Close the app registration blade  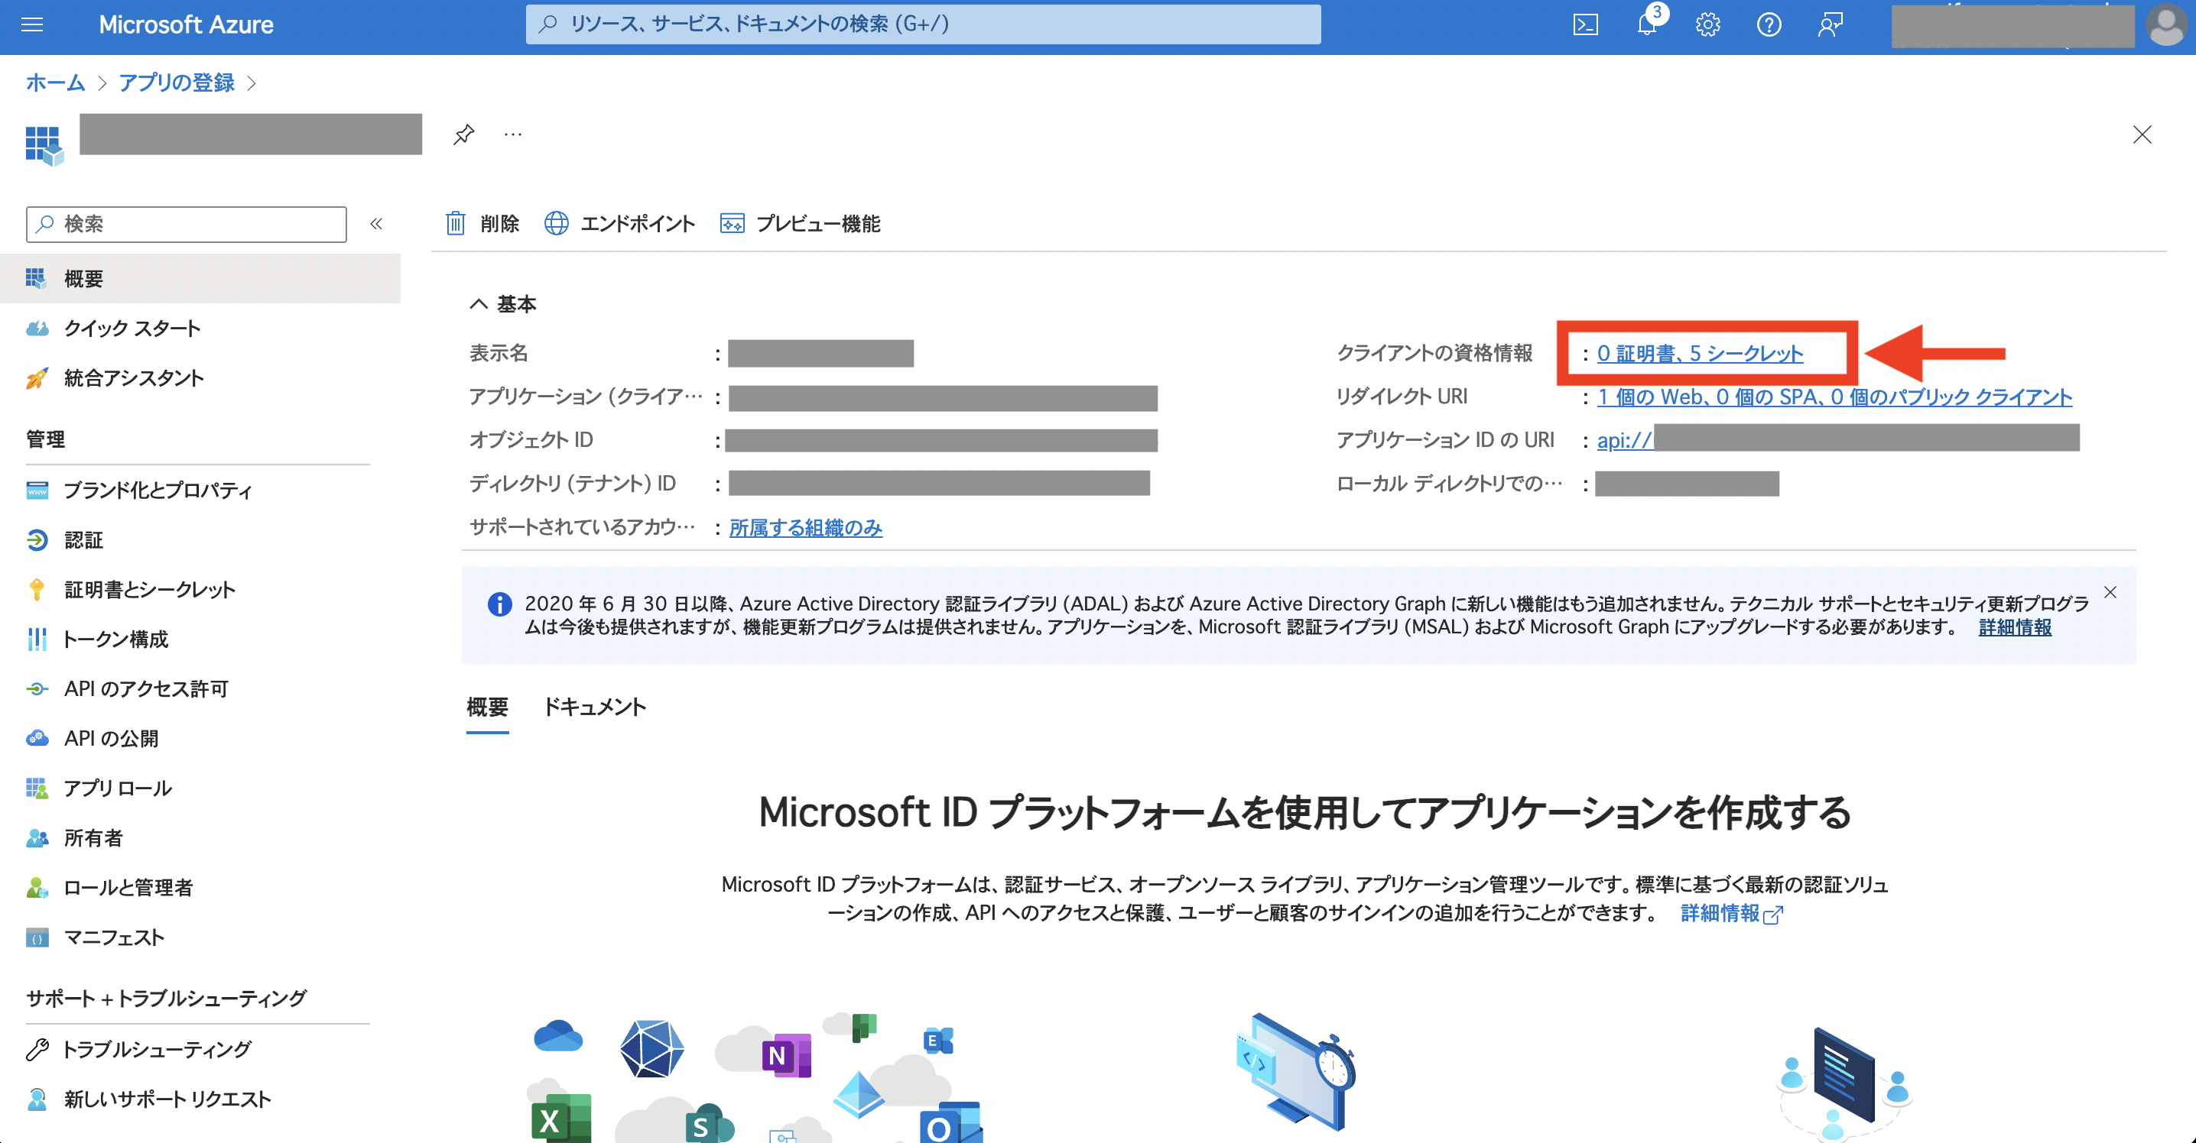2142,134
